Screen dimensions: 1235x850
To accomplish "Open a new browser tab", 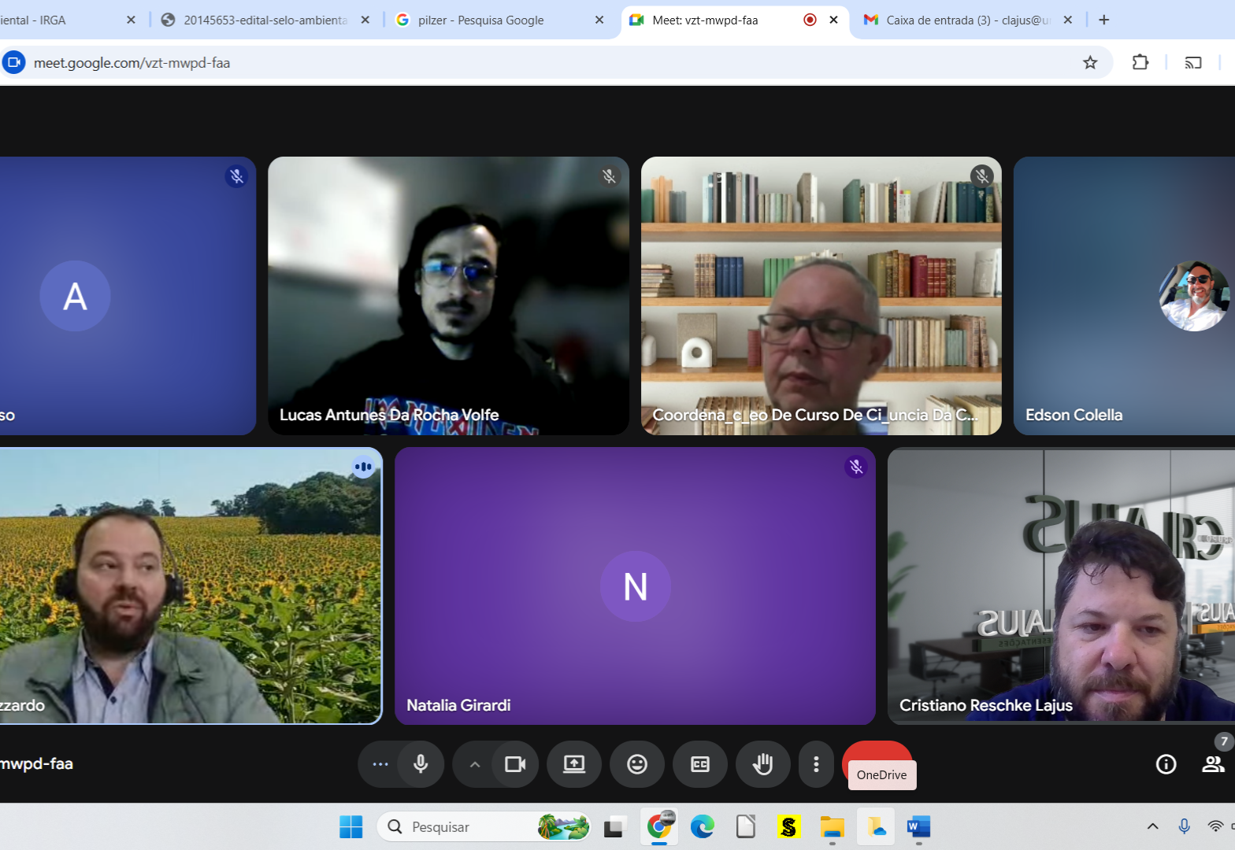I will point(1104,20).
